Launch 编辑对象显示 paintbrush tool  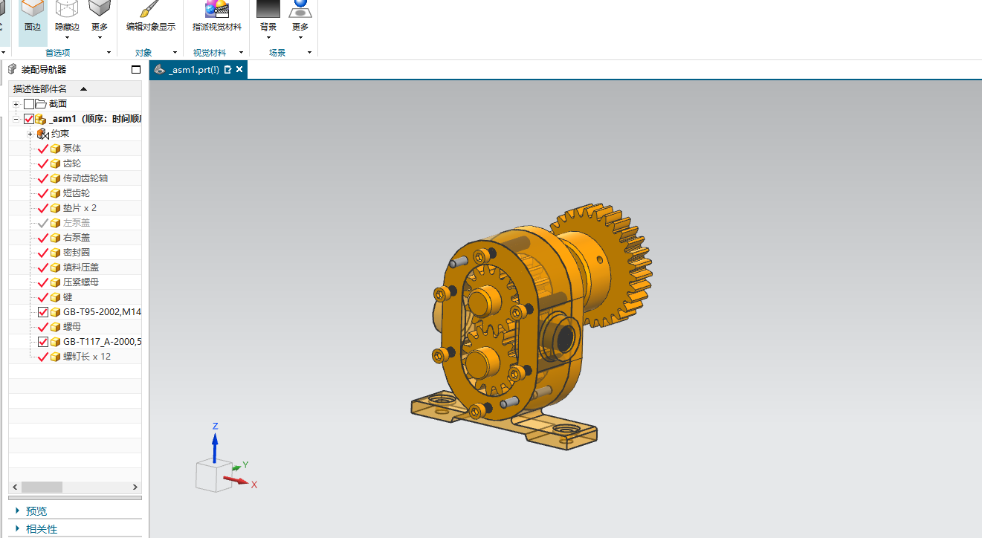(151, 18)
